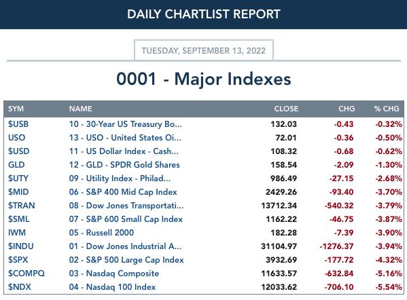Screen dimensions: 407x300
Task: Open 06 - S&P 400 Mid Cap Index
Action: coord(123,192)
